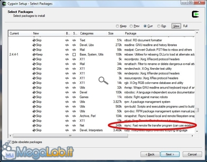Select the Keep radio button
Viewport: 207px width, 162px height.
pyautogui.click(x=118, y=26)
